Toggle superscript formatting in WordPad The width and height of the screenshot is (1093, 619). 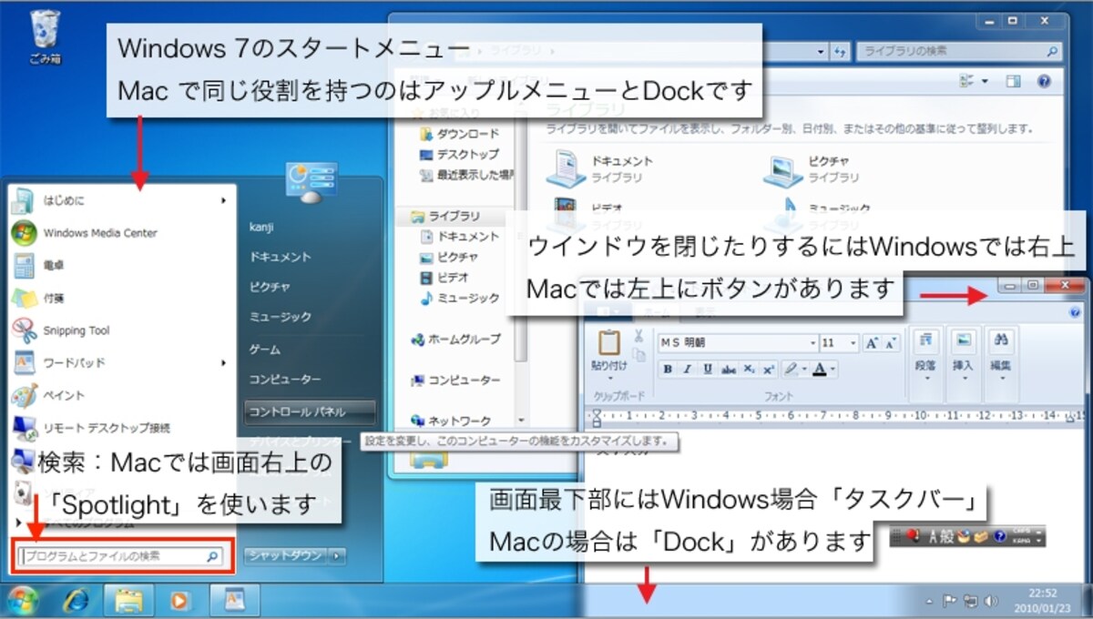(769, 369)
